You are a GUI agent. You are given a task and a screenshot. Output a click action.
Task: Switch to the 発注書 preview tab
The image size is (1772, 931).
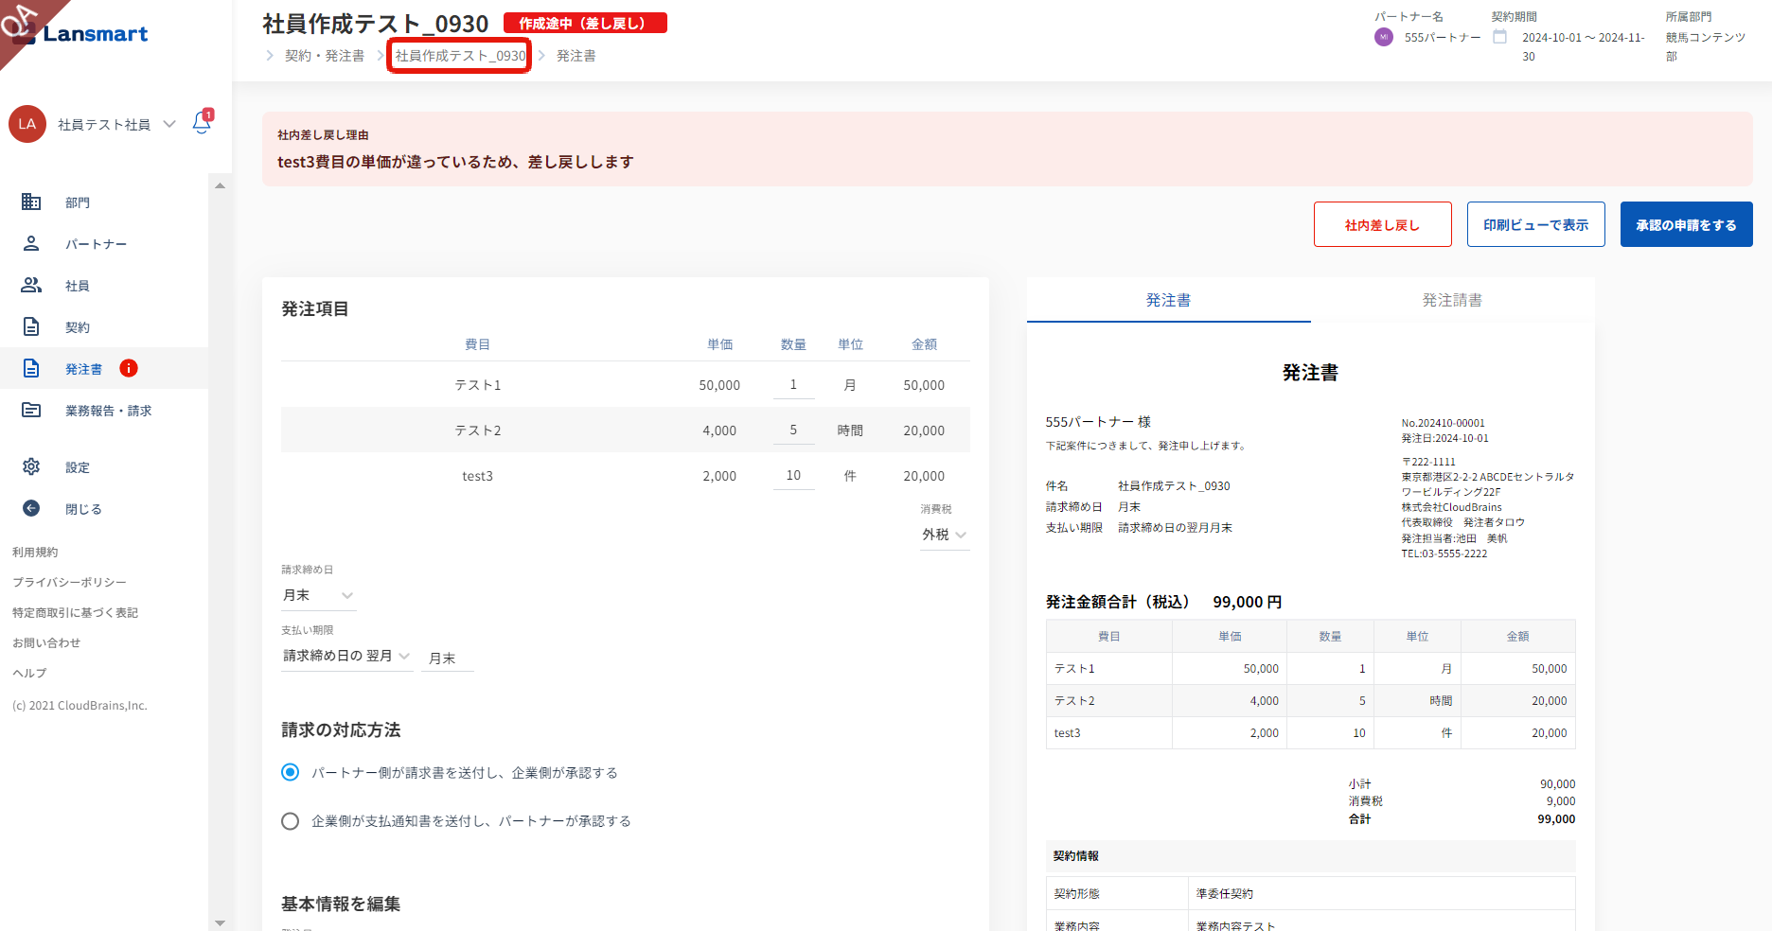(x=1169, y=300)
